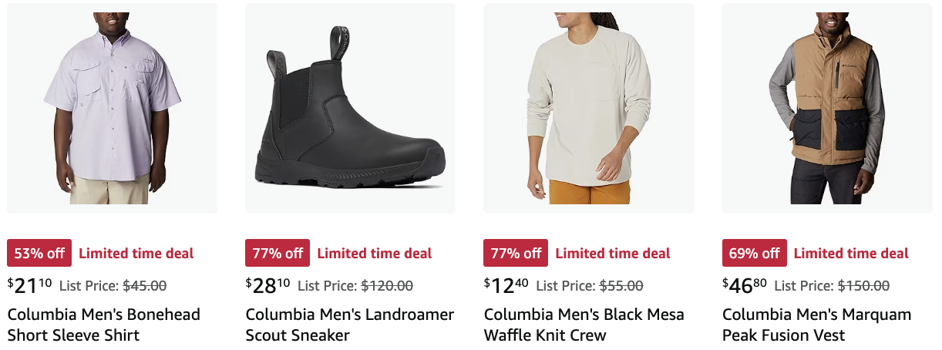Screen dimensions: 942x350
Task: Click the $120.00 list price
Action: tap(387, 285)
